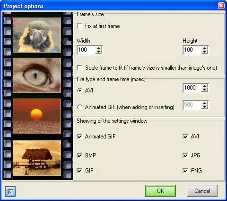Select the AVI file type radio button
Image resolution: width=227 pixels, height=201 pixels.
pos(80,90)
